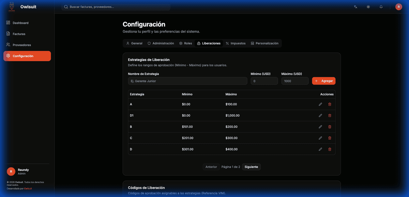The image size is (409, 197).
Task: Edit strategy A using the pencil icon
Action: [x=320, y=104]
